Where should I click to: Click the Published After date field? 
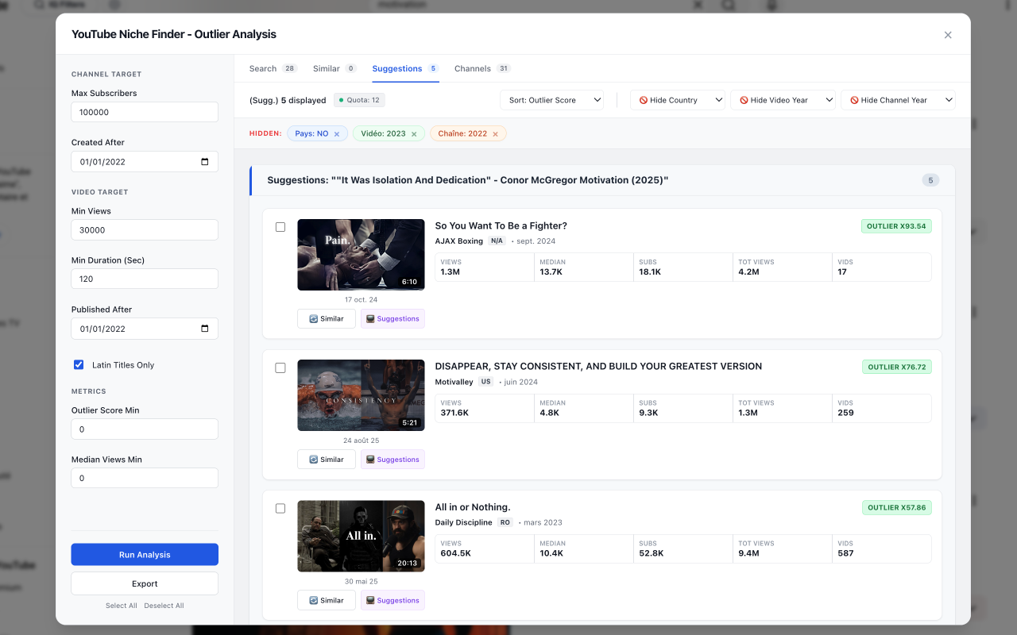click(x=145, y=329)
